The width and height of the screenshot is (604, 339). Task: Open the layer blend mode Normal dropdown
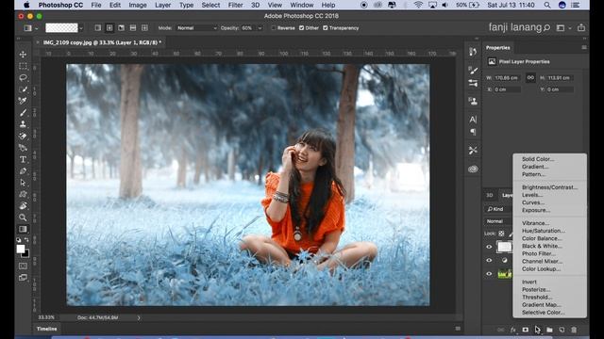pos(498,221)
